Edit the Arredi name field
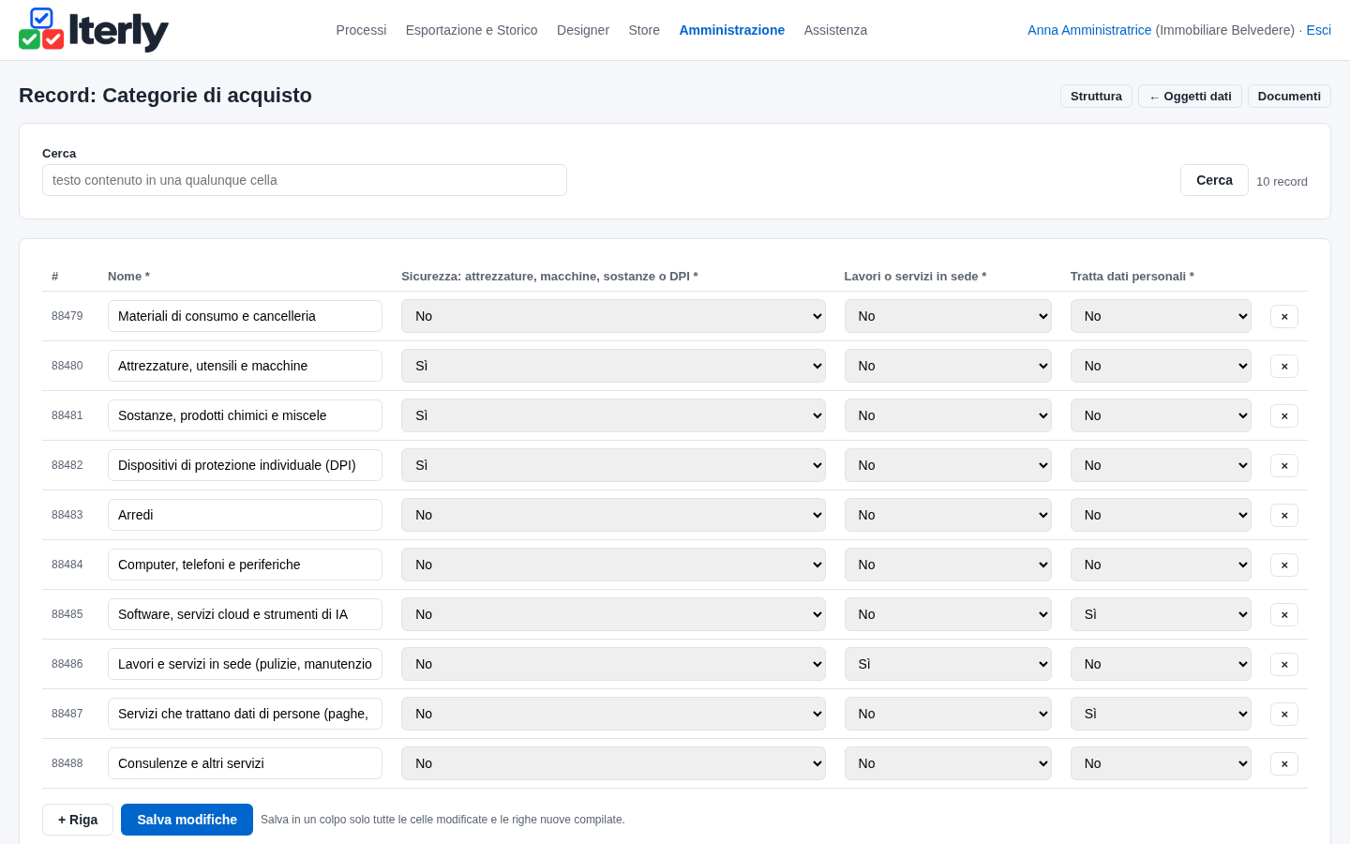The image size is (1350, 844). pos(245,515)
